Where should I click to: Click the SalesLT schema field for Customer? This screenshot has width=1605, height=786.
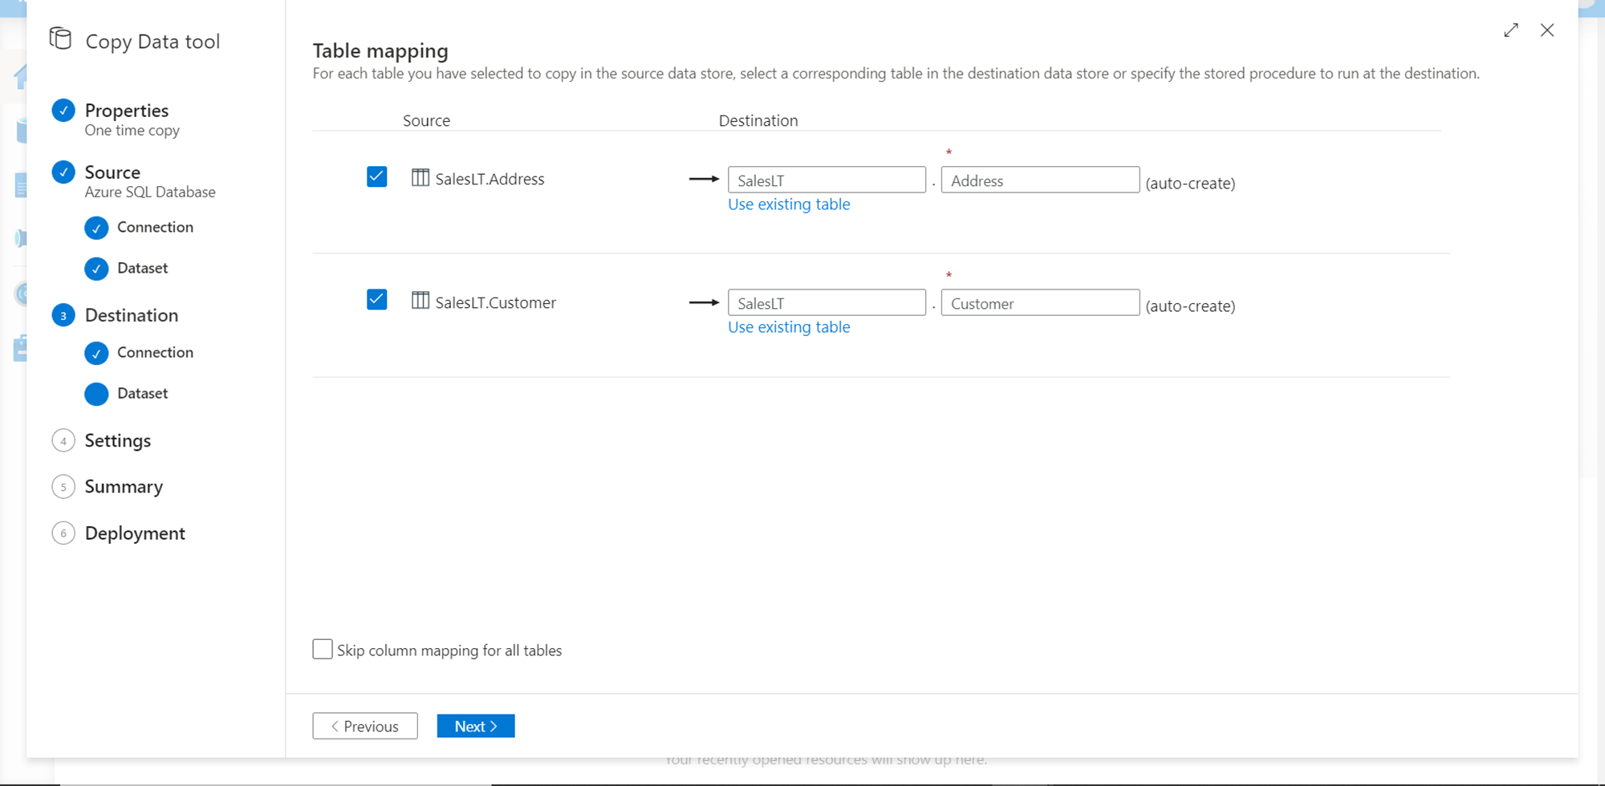pyautogui.click(x=826, y=303)
